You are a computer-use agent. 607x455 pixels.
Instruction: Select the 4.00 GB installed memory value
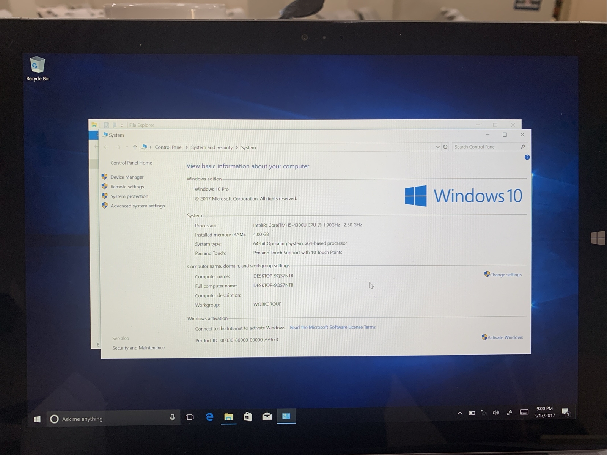pyautogui.click(x=261, y=234)
